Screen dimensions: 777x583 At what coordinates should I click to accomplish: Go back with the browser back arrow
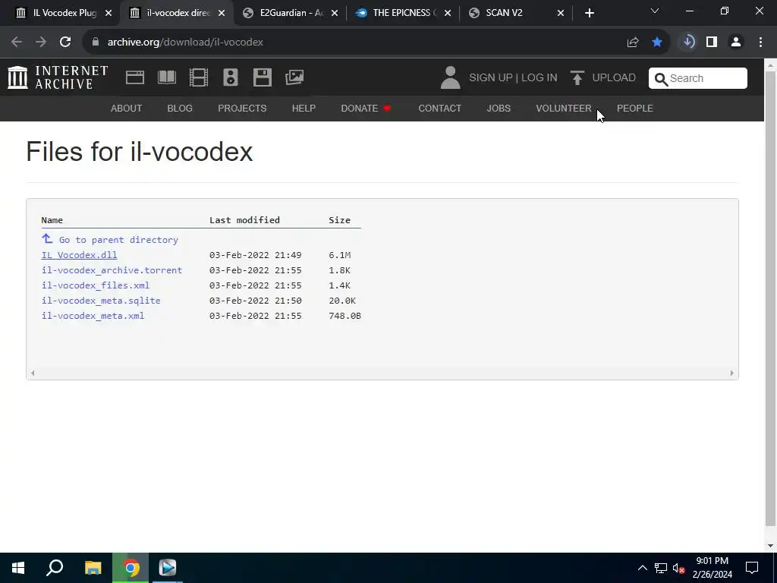point(17,43)
